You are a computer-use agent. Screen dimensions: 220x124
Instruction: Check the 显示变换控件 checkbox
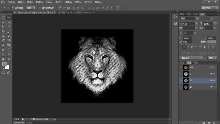pos(40,8)
